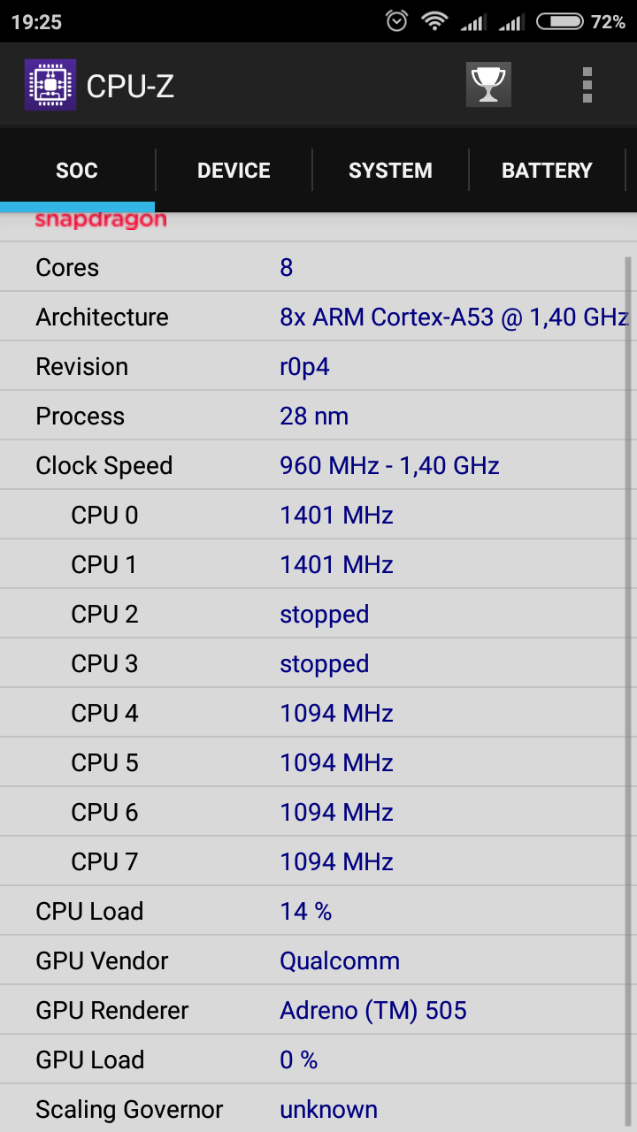Tap the Clock Speed row

click(x=318, y=465)
